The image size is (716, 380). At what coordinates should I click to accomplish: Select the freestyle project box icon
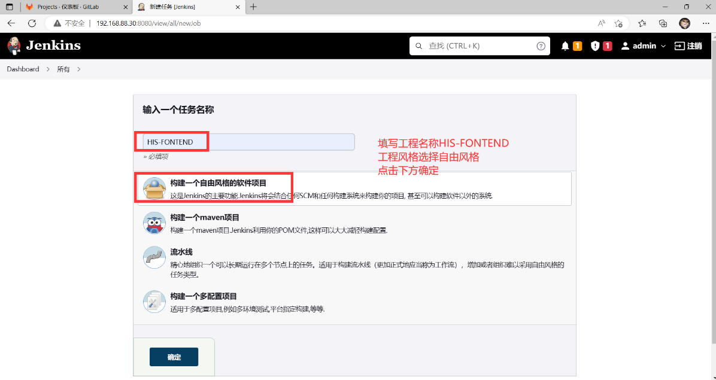click(x=154, y=189)
